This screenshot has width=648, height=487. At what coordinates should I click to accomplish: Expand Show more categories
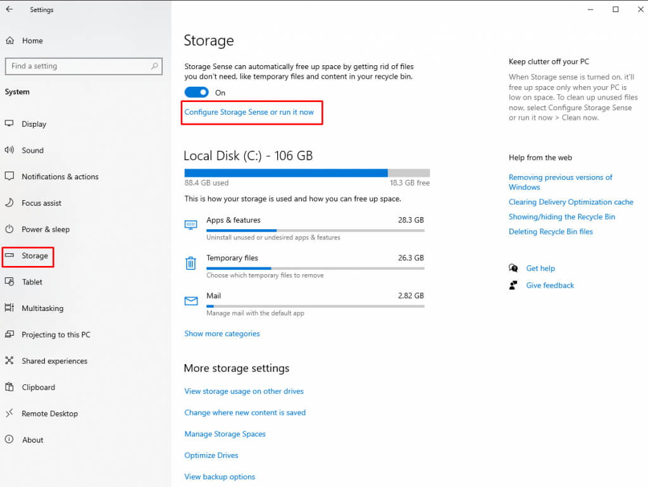tap(222, 334)
